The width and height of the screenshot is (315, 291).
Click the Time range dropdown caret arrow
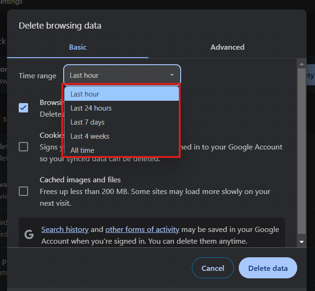click(172, 75)
